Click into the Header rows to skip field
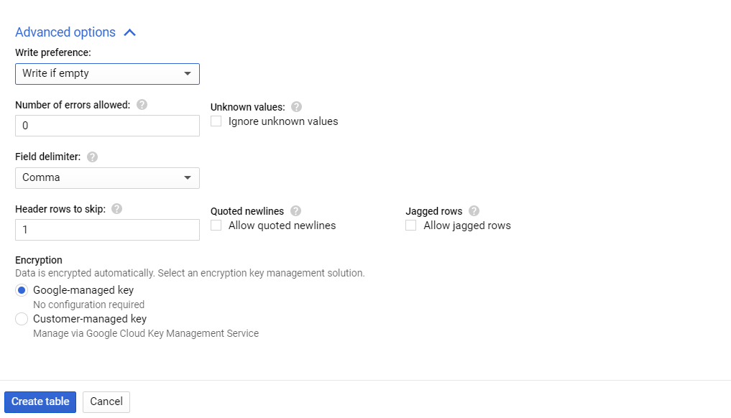731x418 pixels. pos(107,230)
